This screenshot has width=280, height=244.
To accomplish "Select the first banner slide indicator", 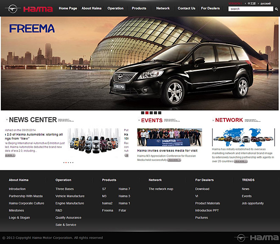I will click(x=143, y=113).
